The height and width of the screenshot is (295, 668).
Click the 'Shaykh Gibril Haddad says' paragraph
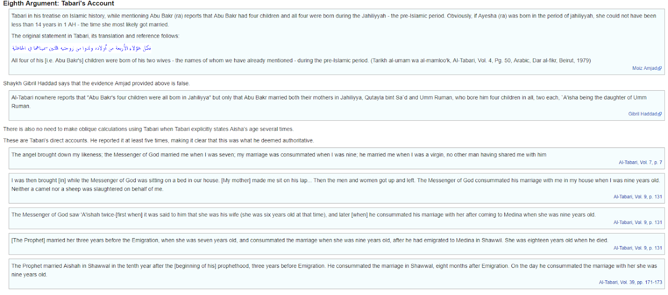(x=96, y=84)
